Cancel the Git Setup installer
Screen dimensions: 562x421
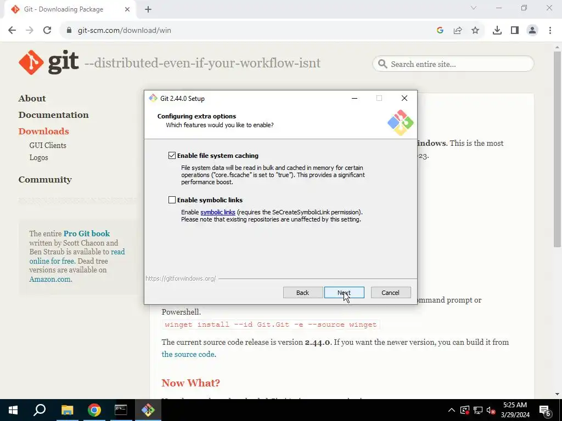coord(391,293)
